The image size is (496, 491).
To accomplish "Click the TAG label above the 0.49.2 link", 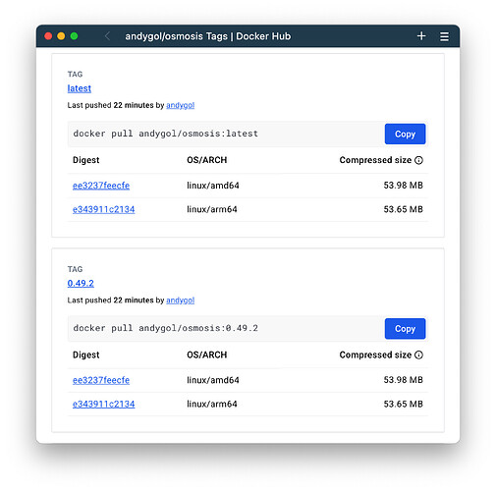I will coord(75,269).
